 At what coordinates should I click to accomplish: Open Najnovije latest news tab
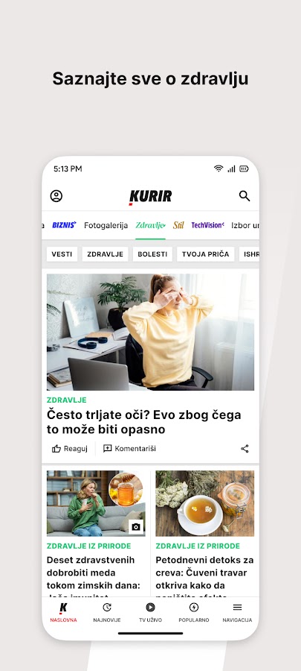[x=107, y=612]
